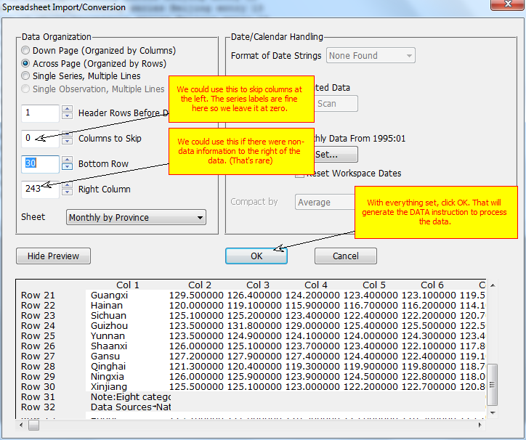Decrease the Right Column spinner value
The image size is (526, 440).
[67, 193]
